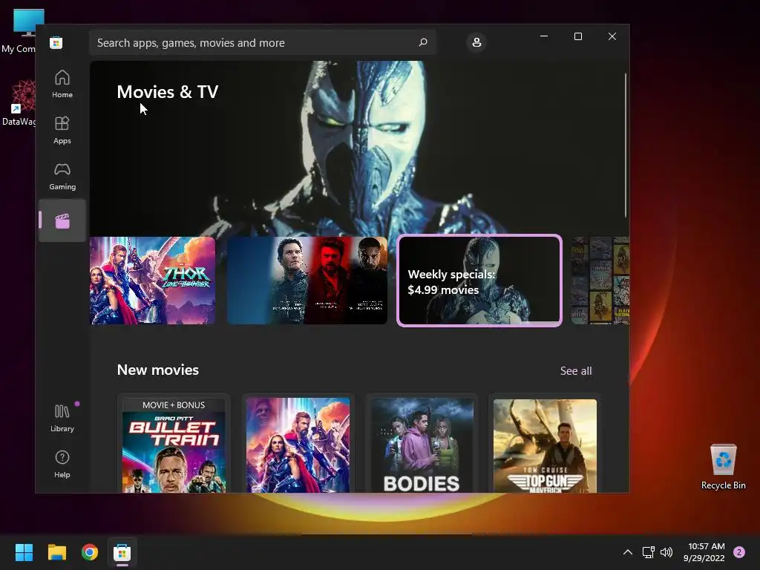The image size is (760, 570).
Task: Open the Gaming section
Action: 62,176
